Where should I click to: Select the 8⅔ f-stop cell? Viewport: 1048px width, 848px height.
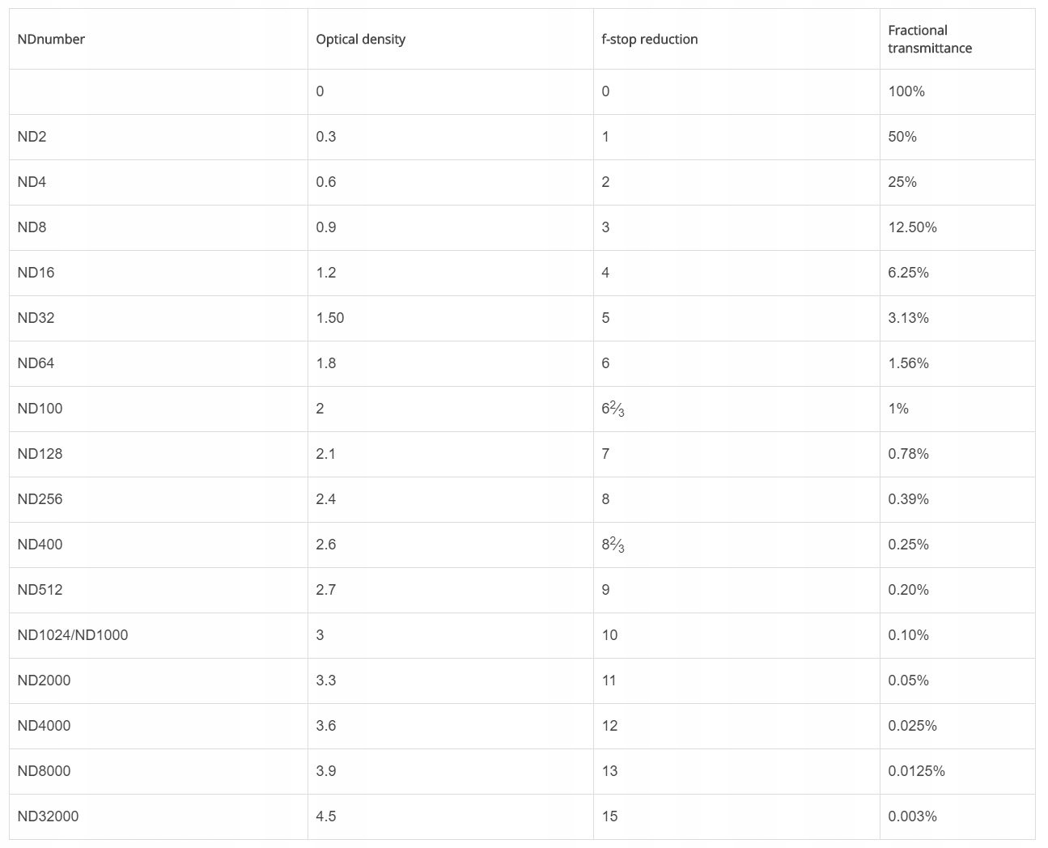(x=613, y=545)
